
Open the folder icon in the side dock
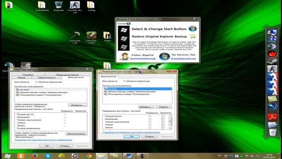(x=272, y=125)
